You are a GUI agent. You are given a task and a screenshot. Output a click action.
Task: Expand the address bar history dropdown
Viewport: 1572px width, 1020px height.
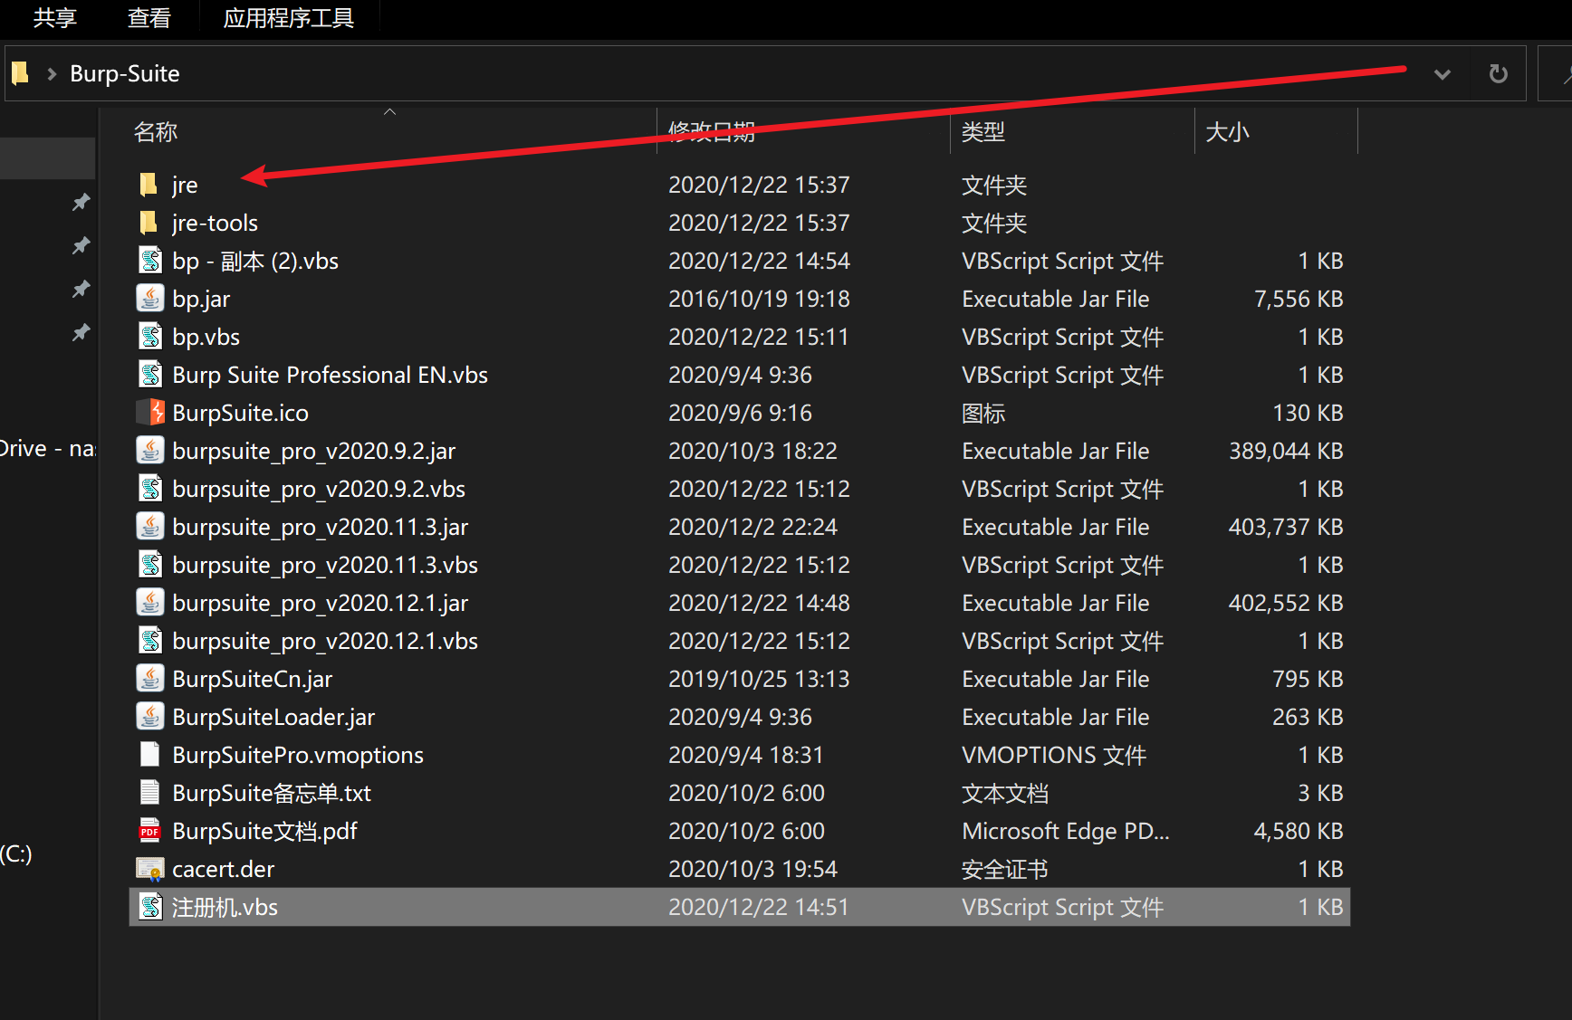(x=1443, y=74)
